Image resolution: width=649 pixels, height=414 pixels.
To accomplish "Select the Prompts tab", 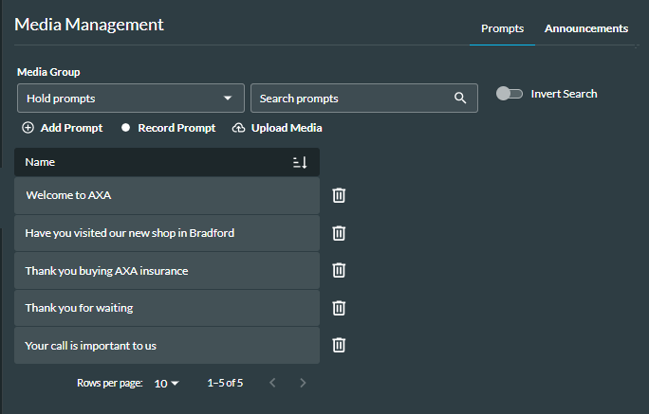I will [502, 28].
